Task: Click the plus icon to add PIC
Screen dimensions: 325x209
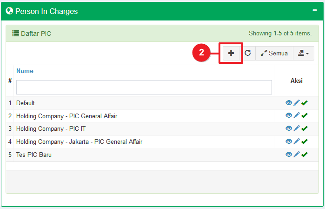Action: 231,53
